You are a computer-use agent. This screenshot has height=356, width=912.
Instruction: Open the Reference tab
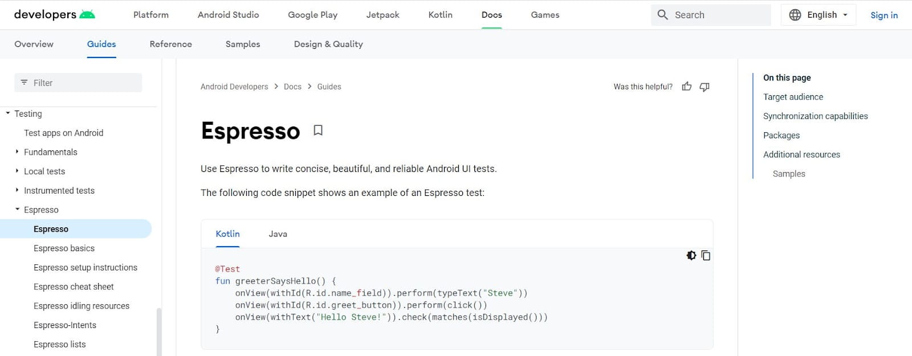coord(170,44)
